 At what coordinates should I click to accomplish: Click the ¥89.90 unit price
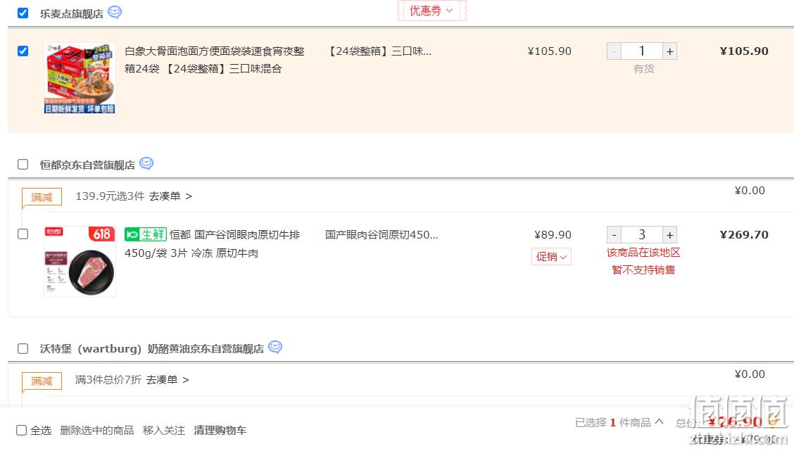(x=553, y=235)
